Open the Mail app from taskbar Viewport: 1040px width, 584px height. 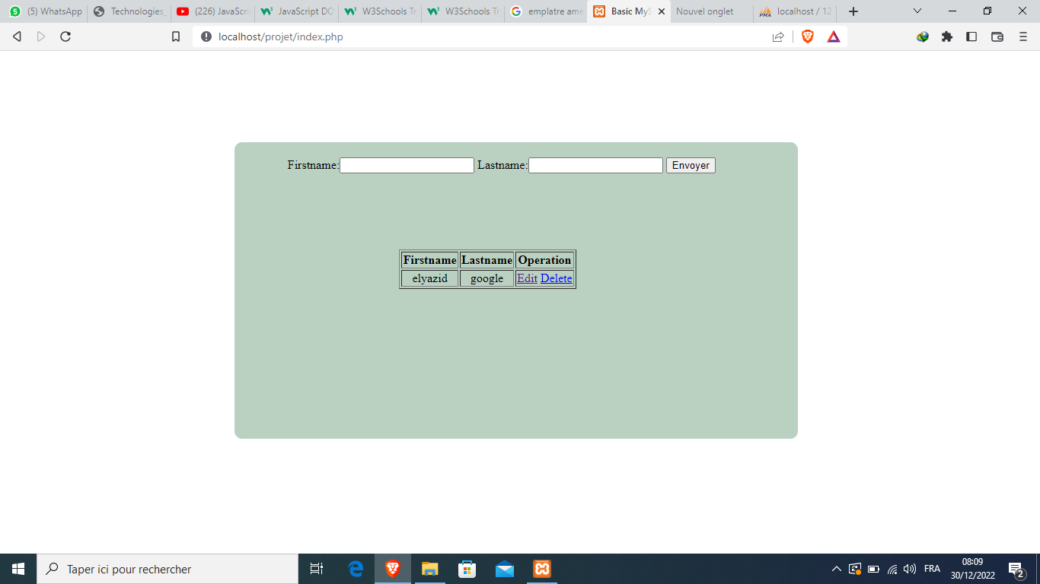(x=505, y=569)
